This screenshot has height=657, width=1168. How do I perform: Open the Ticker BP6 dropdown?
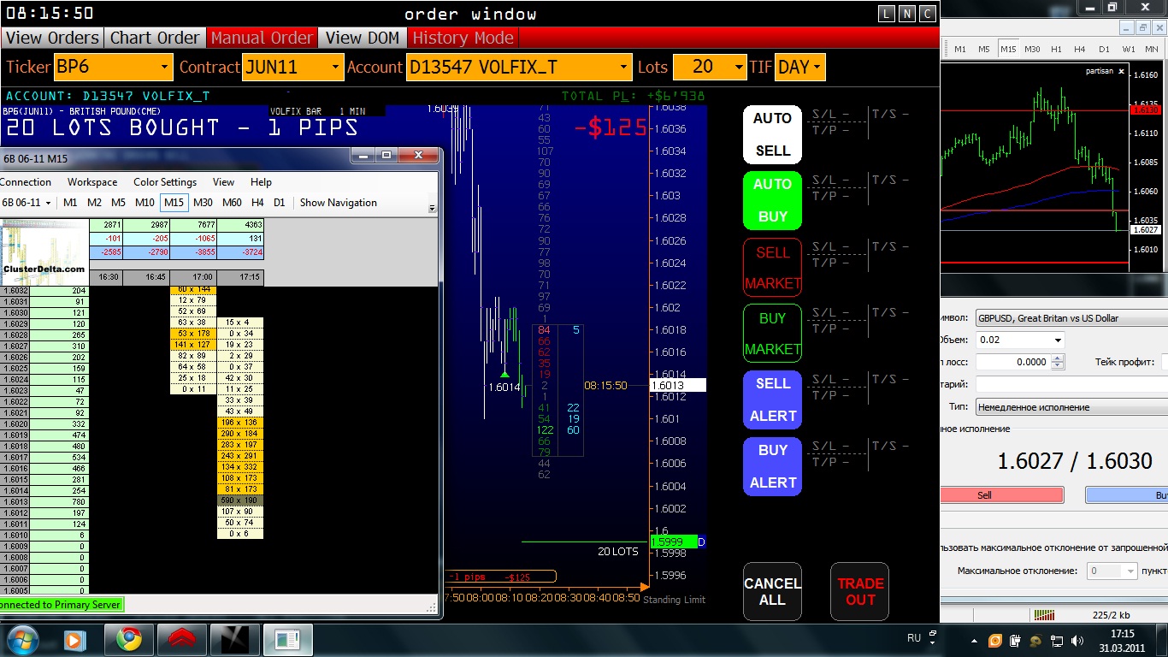click(165, 67)
